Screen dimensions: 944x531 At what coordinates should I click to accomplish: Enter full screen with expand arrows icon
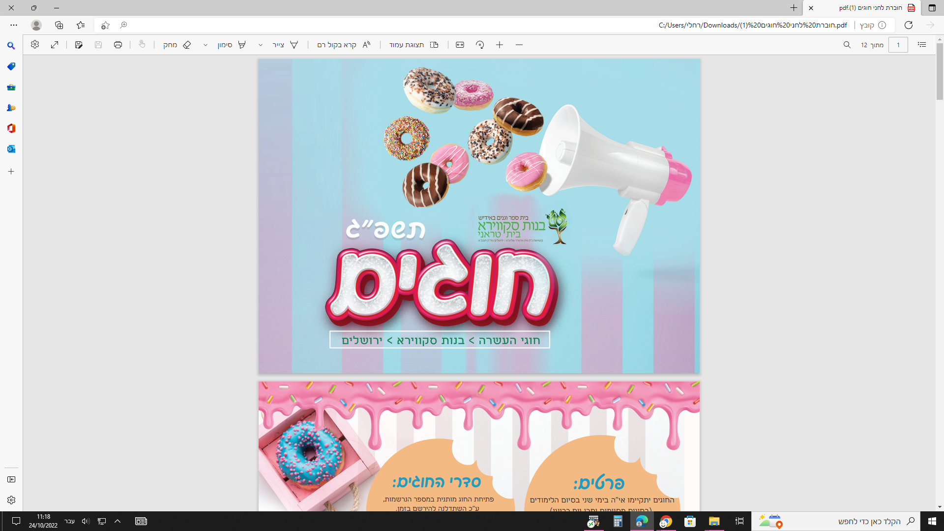pos(55,45)
